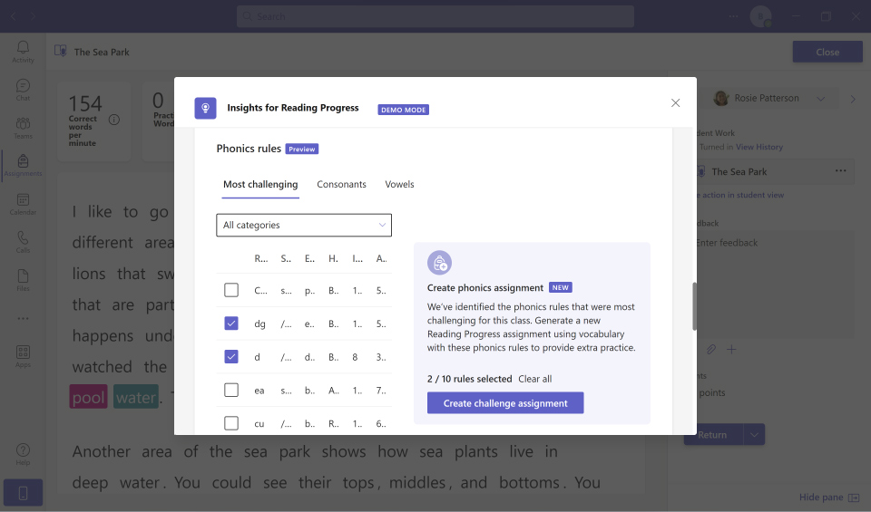The height and width of the screenshot is (512, 871).
Task: Close the Insights for Reading Progress dialog
Action: pyautogui.click(x=675, y=103)
